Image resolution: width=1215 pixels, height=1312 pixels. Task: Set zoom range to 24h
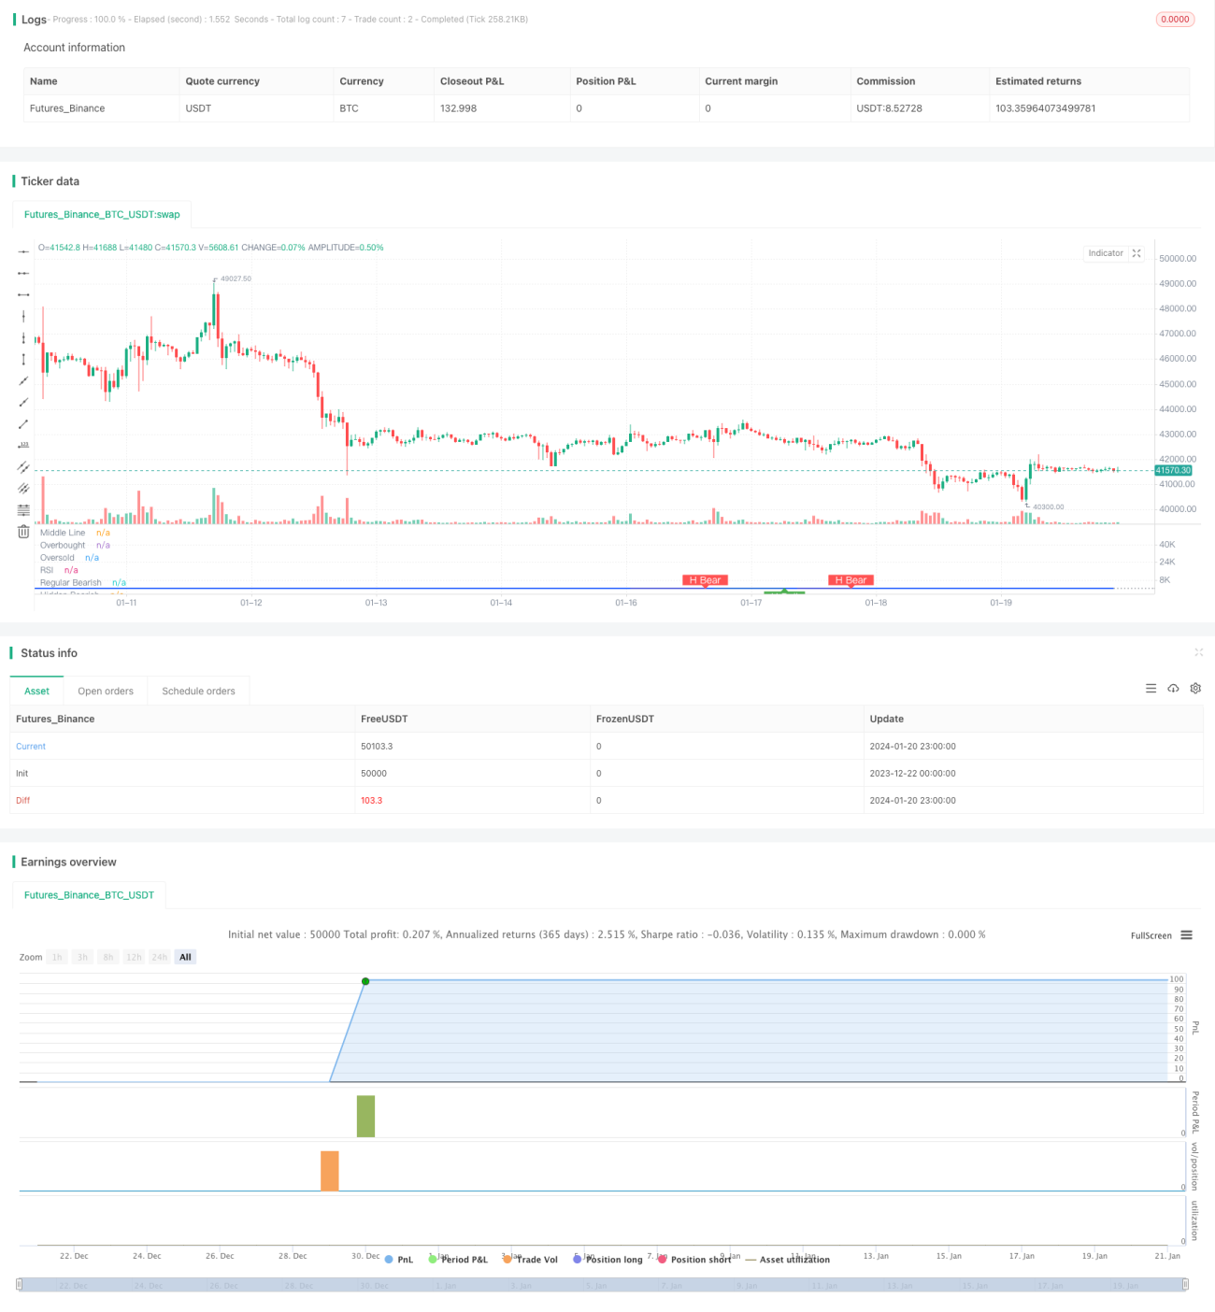coord(160,957)
